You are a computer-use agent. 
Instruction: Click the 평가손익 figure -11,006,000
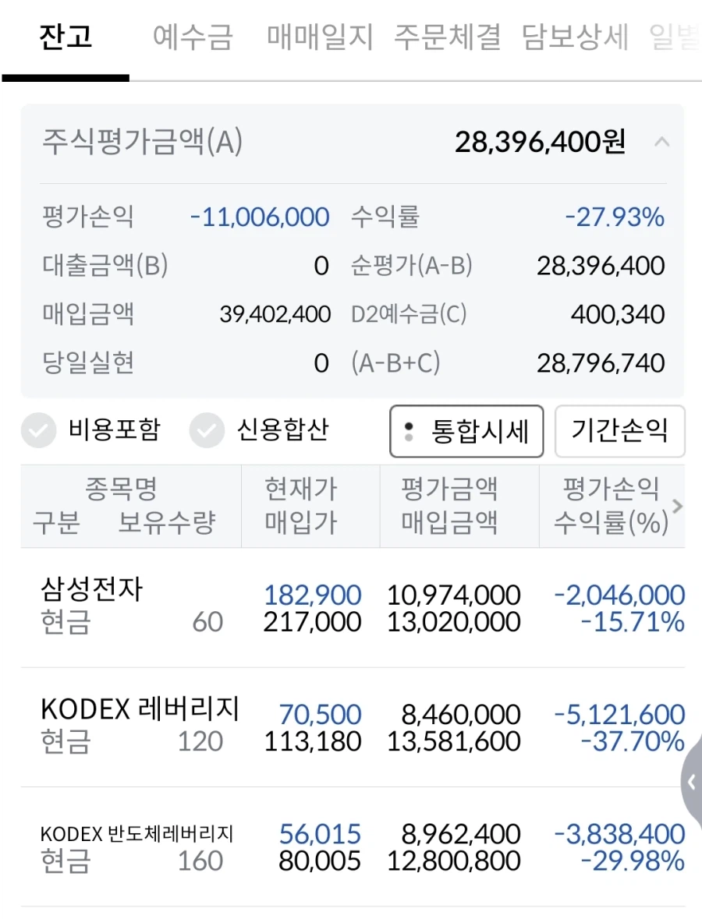coord(260,217)
